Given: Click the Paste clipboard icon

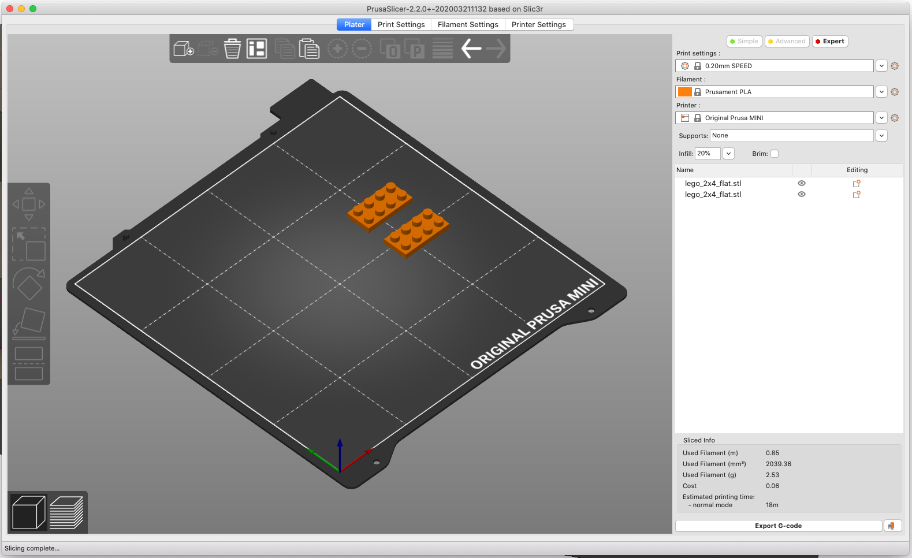Looking at the screenshot, I should [310, 49].
